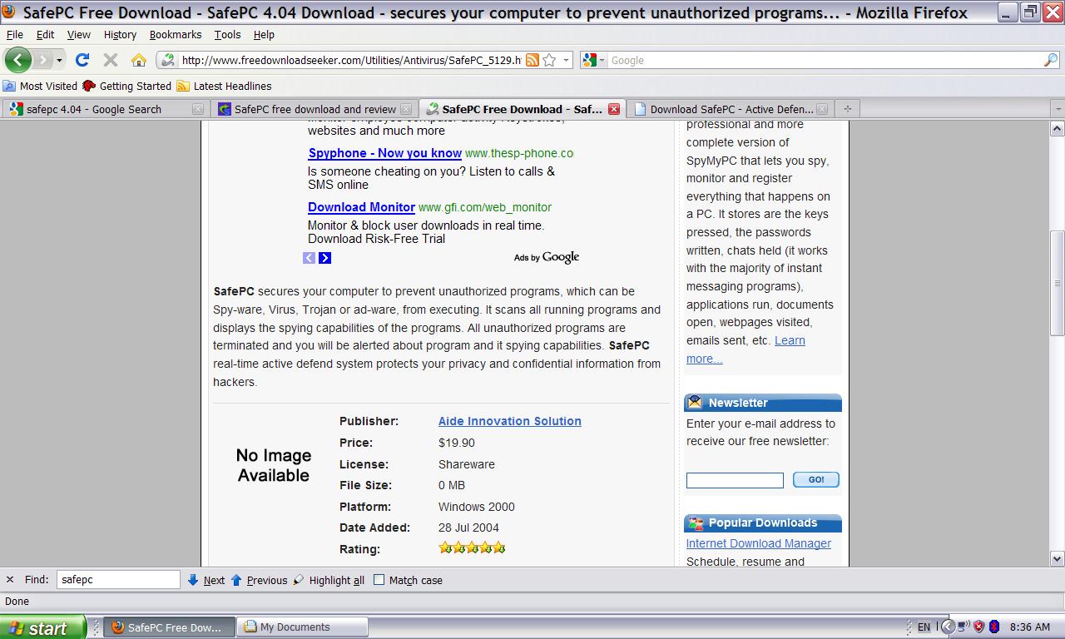Click the newsletter e-mail address field
The image size is (1065, 639).
coord(735,480)
